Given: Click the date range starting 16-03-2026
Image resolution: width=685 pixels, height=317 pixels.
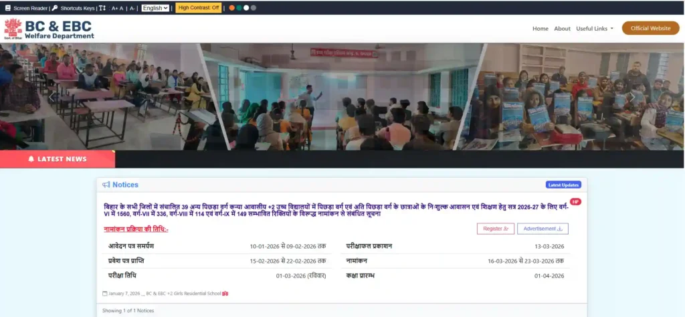Looking at the screenshot, I should coord(526,261).
